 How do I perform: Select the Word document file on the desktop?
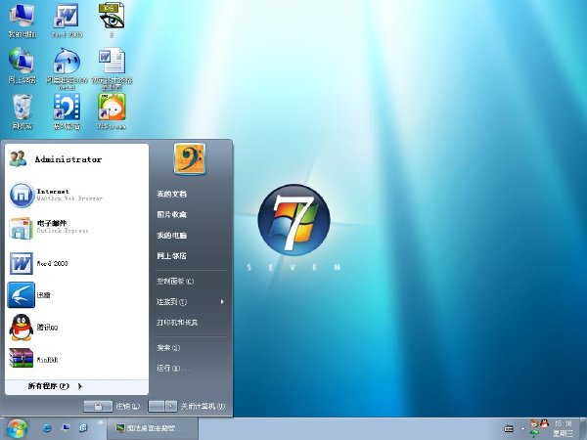point(112,68)
